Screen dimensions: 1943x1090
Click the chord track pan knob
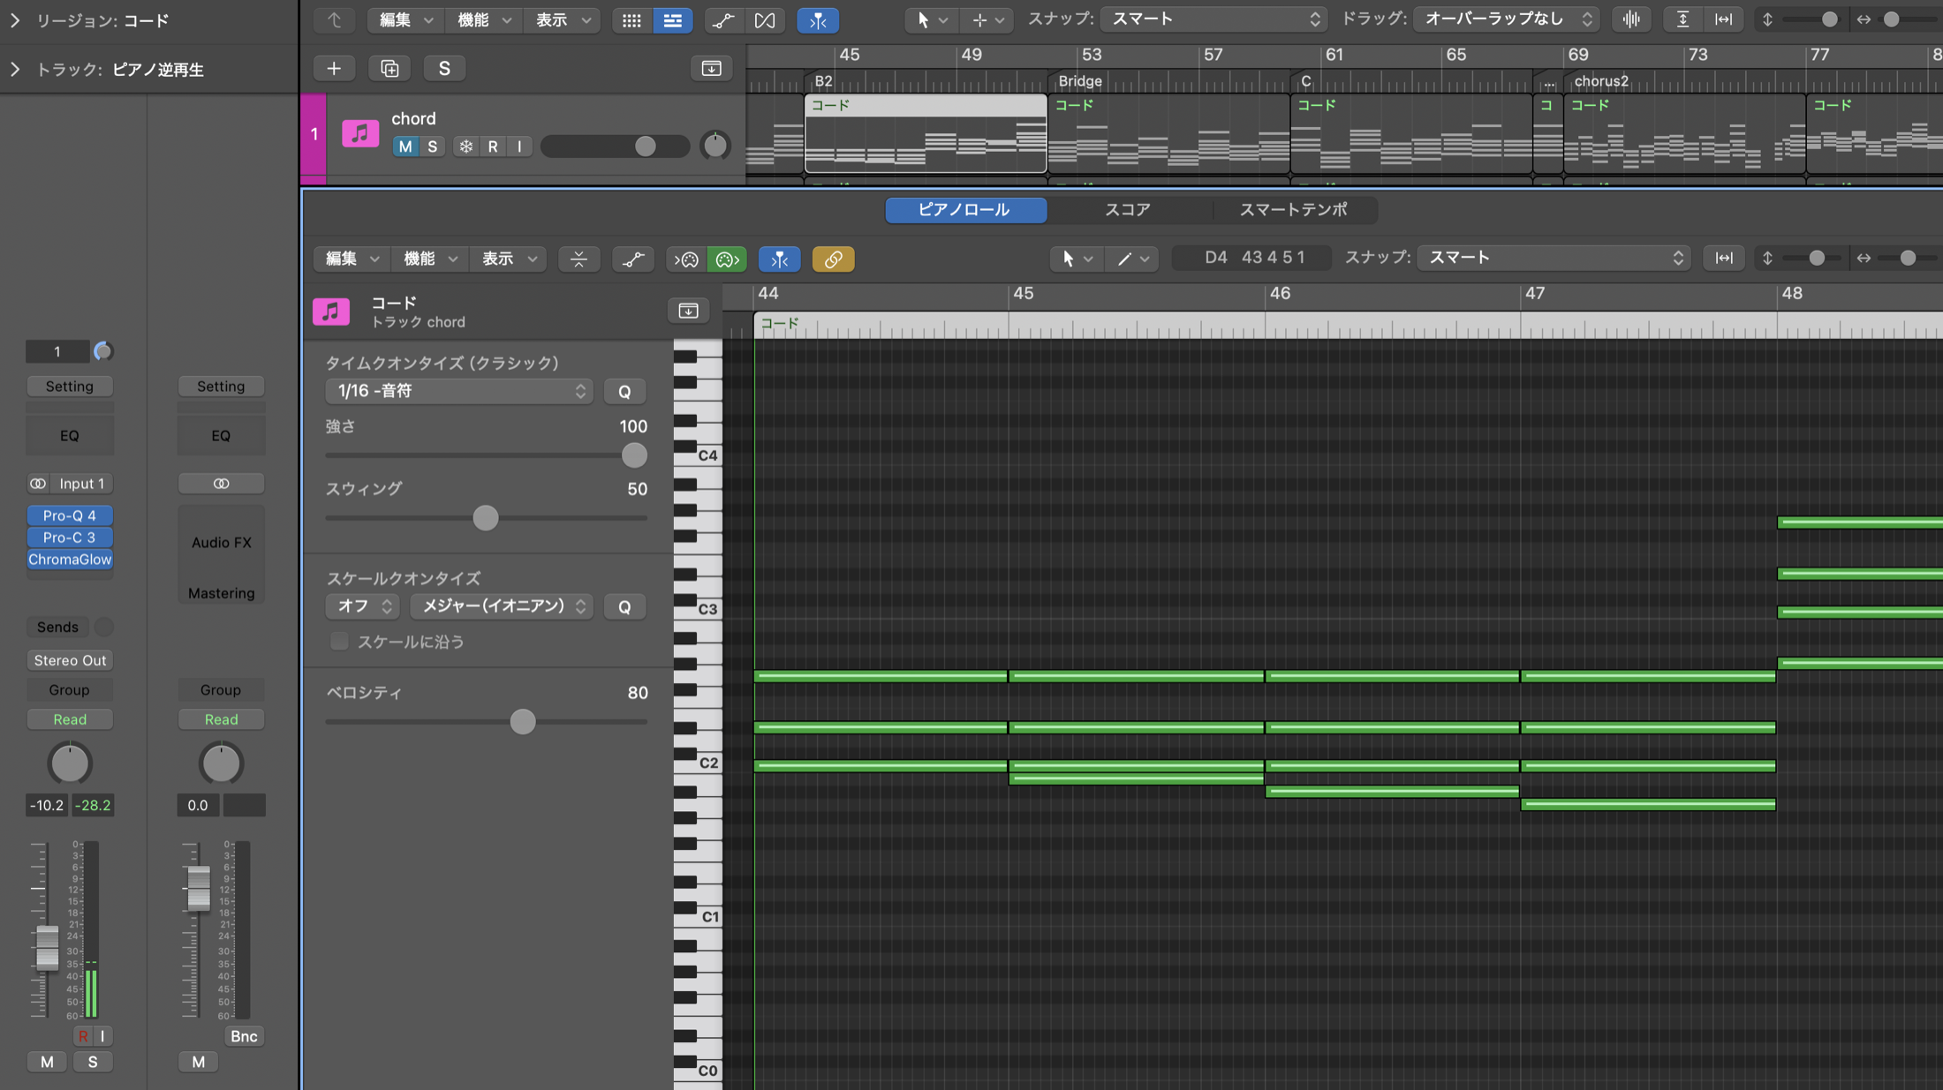point(715,146)
